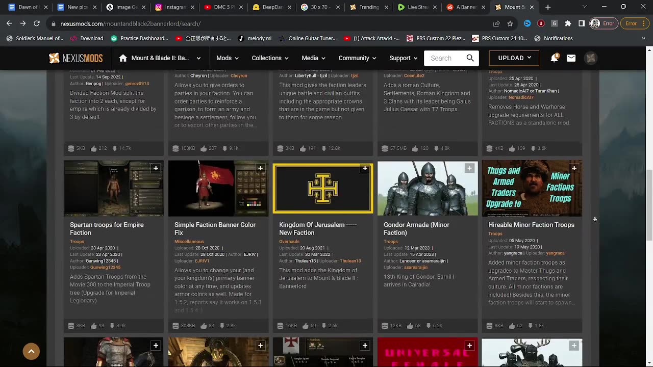
Task: Open the Simple Faction Banner red flag thumbnail
Action: click(218, 189)
